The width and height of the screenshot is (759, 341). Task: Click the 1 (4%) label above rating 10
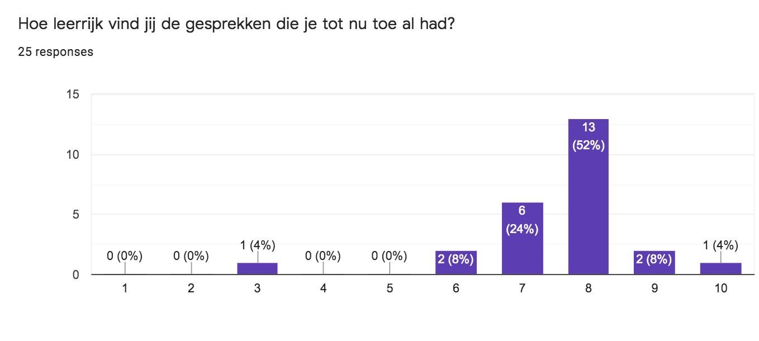pos(721,245)
